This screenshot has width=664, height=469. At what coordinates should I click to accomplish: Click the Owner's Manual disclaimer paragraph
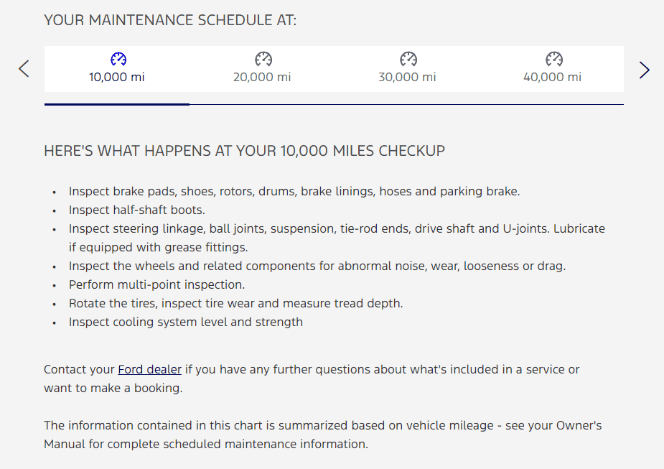point(322,435)
